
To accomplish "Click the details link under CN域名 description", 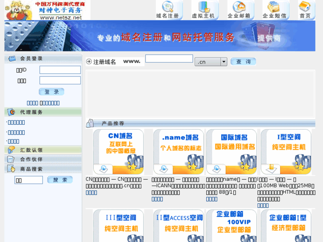I will [92, 193].
